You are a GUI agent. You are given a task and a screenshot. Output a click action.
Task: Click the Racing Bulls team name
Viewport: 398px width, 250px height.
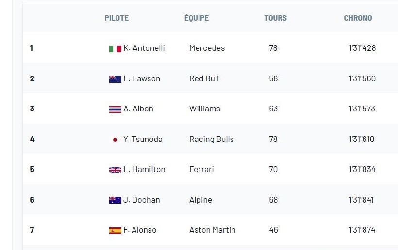(212, 140)
